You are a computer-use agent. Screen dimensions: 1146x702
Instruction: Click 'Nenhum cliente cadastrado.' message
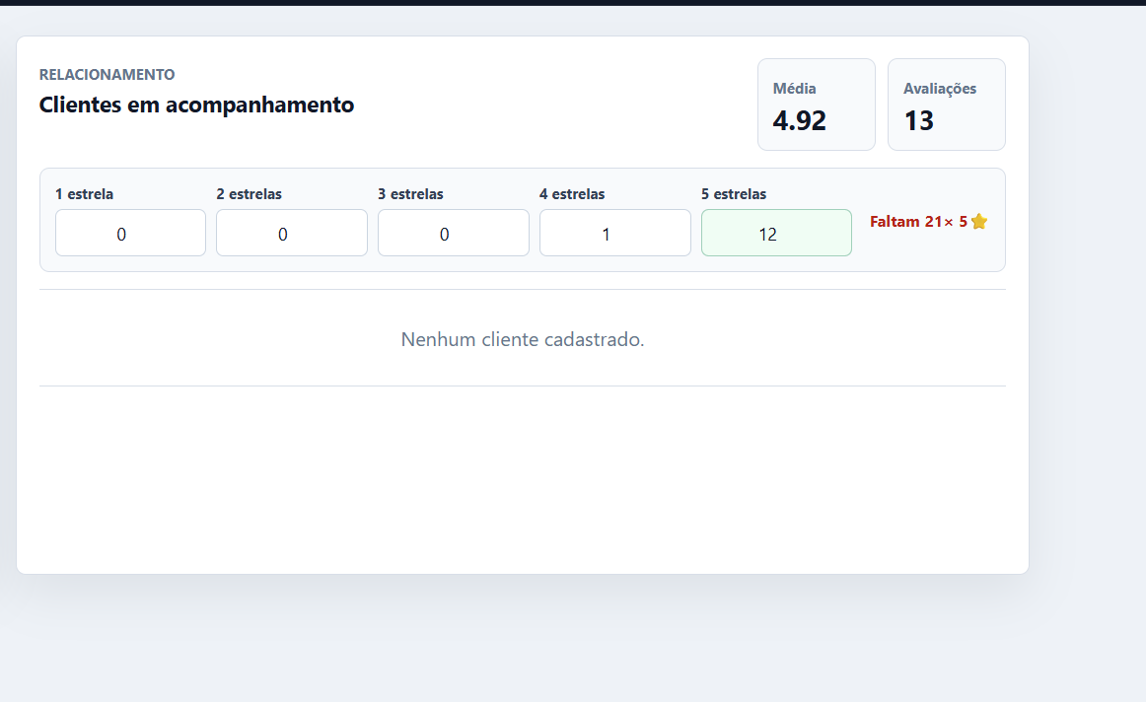[x=523, y=339]
